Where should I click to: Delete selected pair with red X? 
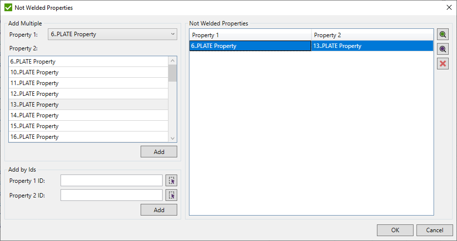443,64
